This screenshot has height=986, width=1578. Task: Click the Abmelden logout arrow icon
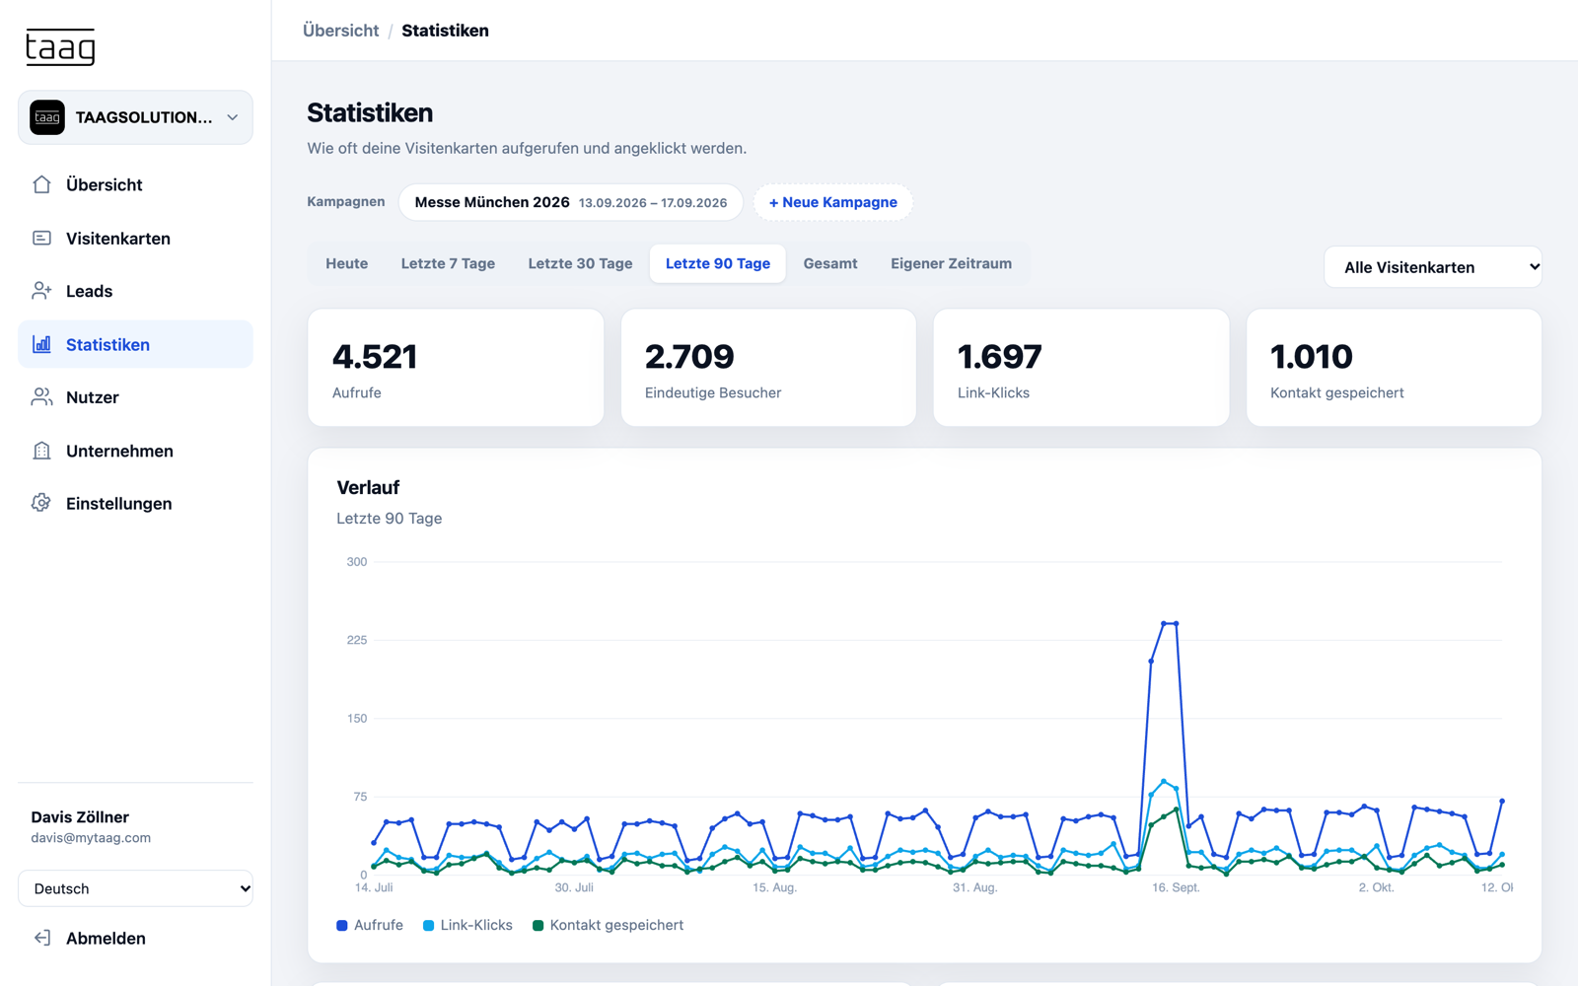pos(41,938)
